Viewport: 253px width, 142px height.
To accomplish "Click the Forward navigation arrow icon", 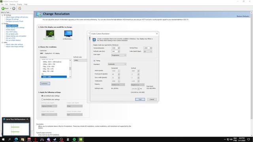I will (14, 8).
